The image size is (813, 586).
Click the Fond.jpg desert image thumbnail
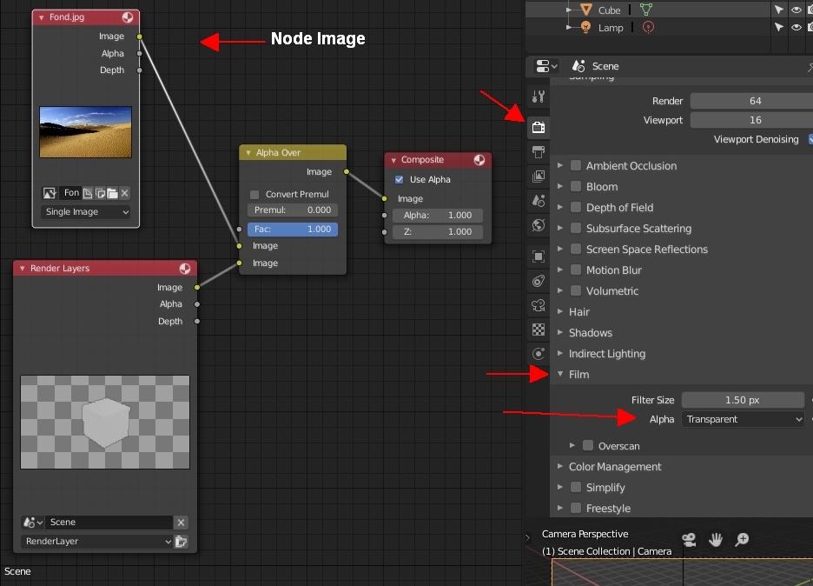[x=86, y=132]
